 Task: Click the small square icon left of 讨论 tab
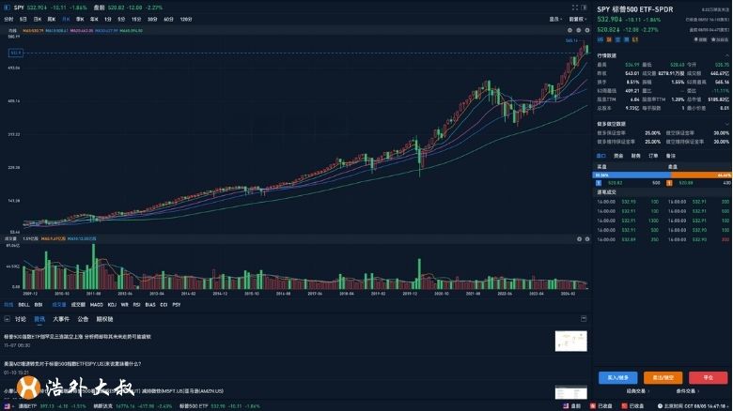click(x=7, y=319)
